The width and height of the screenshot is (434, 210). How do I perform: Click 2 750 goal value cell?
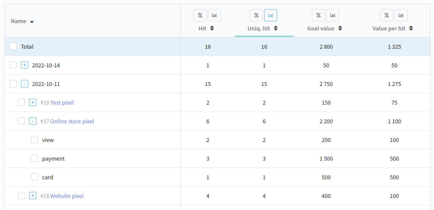pos(326,84)
